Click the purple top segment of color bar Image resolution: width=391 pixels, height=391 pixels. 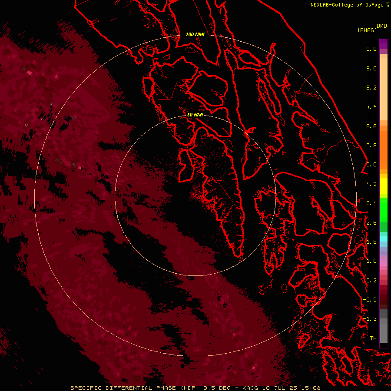coord(384,43)
